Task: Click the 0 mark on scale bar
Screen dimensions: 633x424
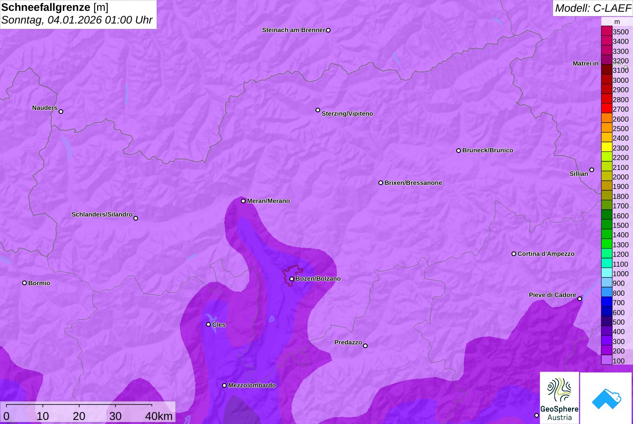Action: point(6,416)
